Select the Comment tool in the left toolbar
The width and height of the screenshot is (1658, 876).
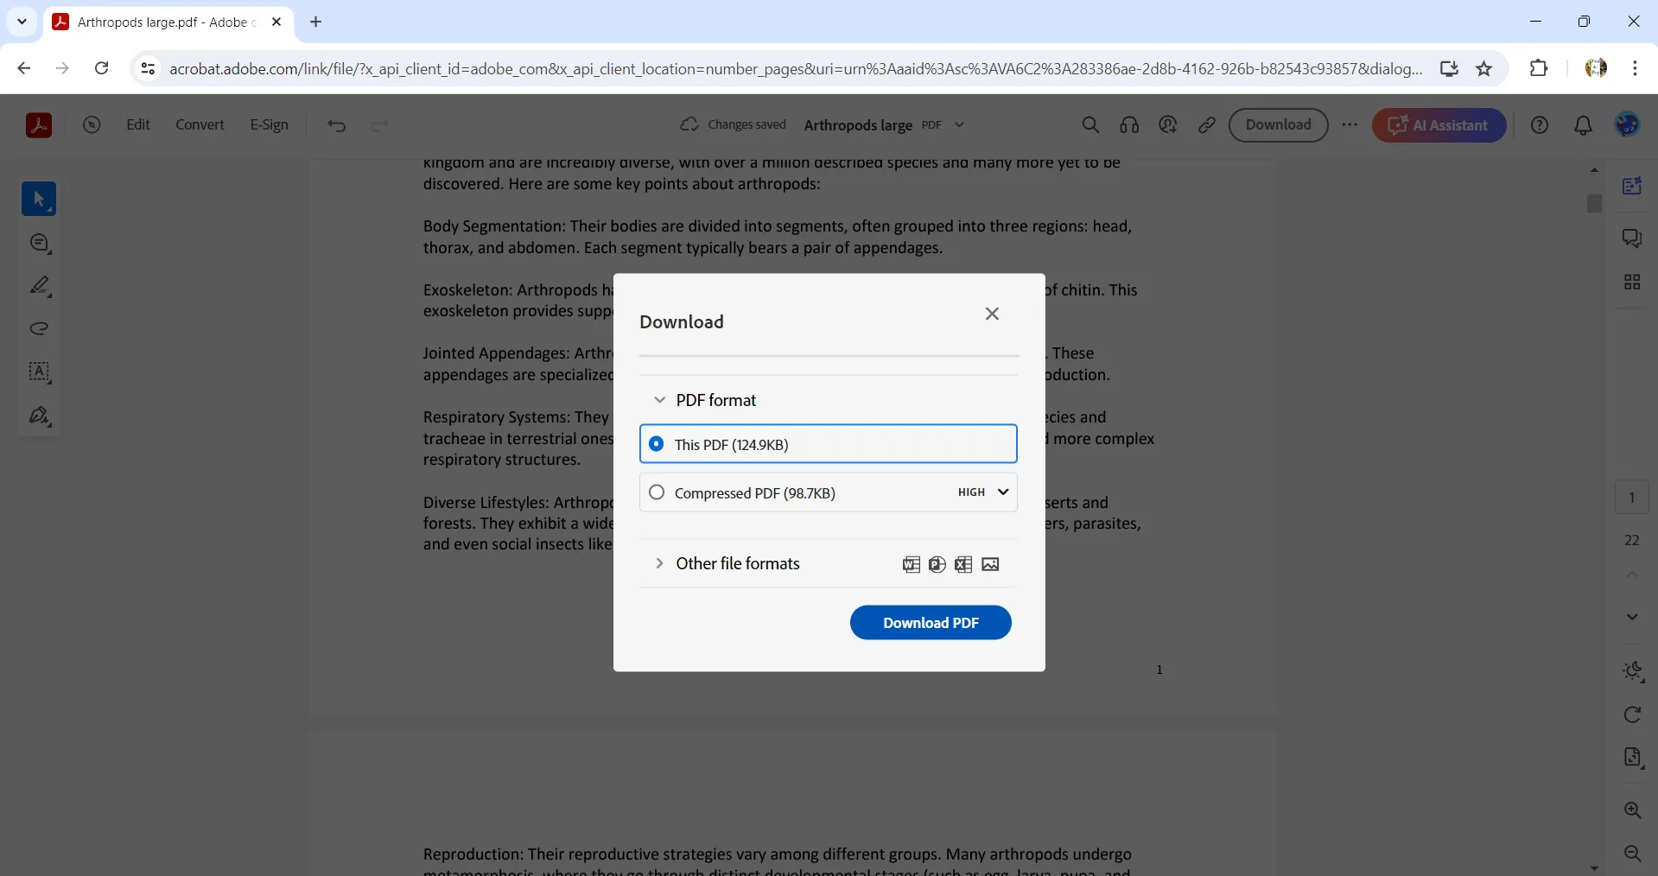(39, 243)
